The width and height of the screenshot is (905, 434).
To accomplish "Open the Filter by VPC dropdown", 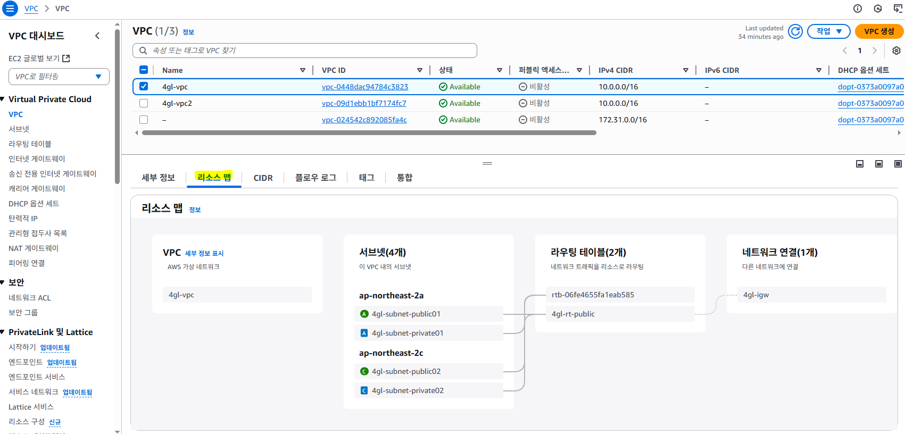I will tap(59, 77).
